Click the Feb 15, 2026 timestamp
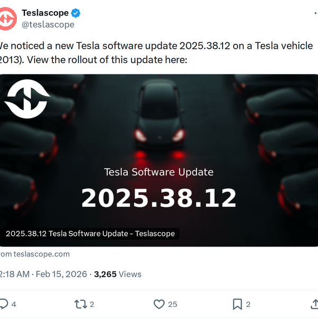 (x=61, y=274)
